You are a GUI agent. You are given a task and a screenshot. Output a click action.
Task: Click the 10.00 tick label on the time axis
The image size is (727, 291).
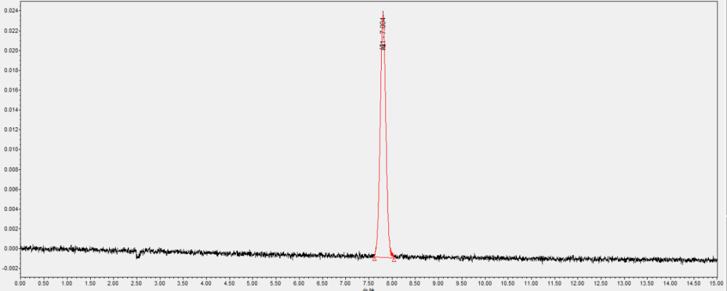point(485,283)
